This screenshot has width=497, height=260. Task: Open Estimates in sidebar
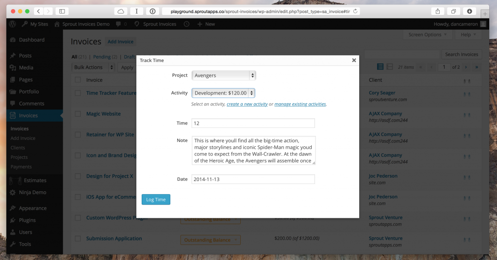pyautogui.click(x=35, y=180)
